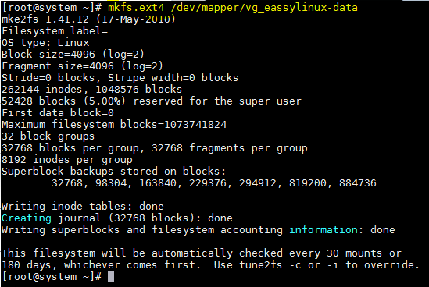This screenshot has height=287, width=429.
Task: Click the '52428 blocks (5.00%) reserved' line
Action: coord(152,101)
